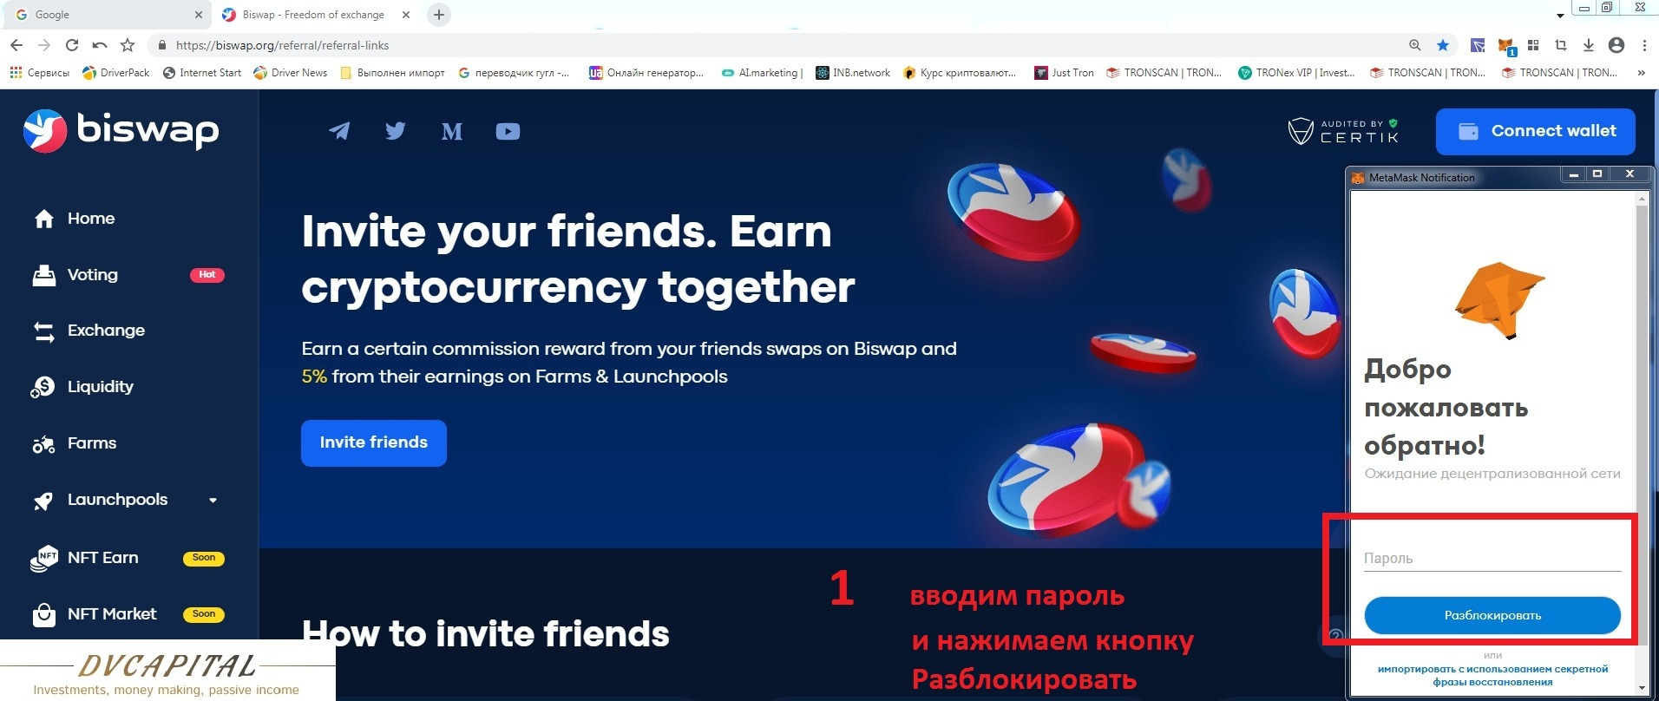Image resolution: width=1659 pixels, height=701 pixels.
Task: Click the Connect wallet button
Action: click(1536, 131)
